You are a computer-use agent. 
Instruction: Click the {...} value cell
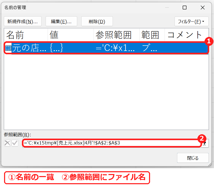coord(56,48)
